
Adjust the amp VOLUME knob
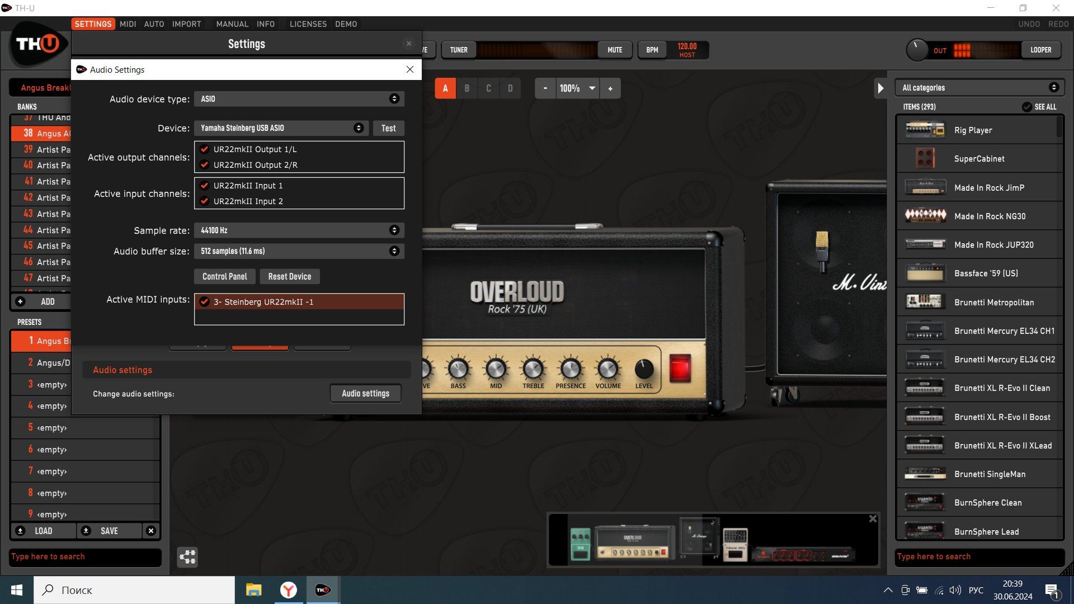608,369
